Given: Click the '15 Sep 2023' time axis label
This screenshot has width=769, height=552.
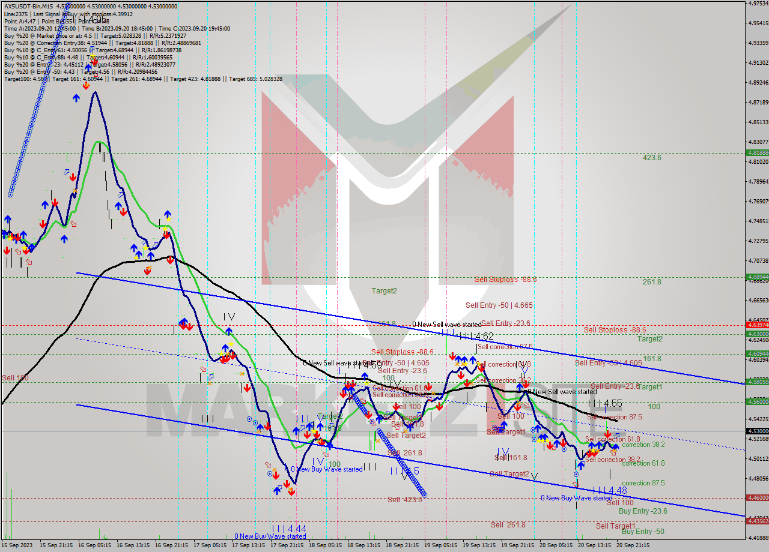Looking at the screenshot, I should (16, 546).
